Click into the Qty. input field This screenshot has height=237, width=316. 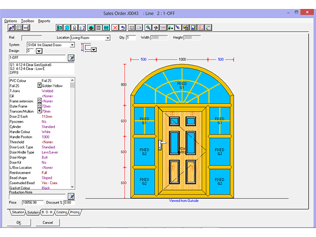(x=131, y=38)
